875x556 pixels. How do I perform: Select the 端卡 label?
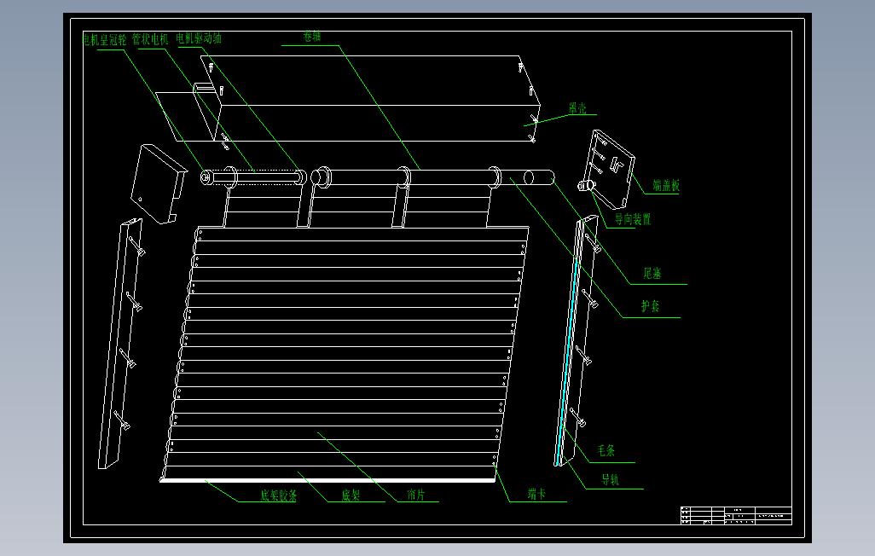(x=536, y=494)
